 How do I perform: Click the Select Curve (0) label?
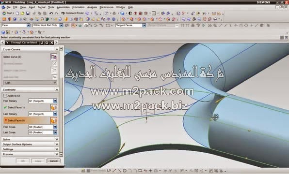point(12,57)
